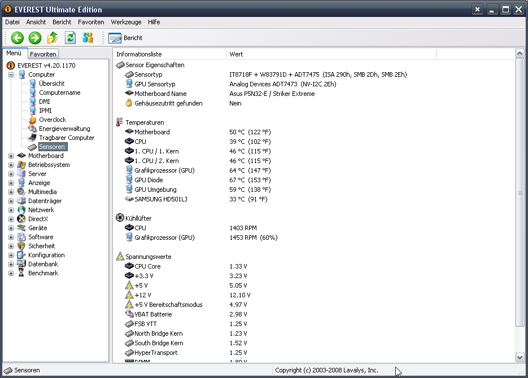Click the Tragbarer Computer laptop icon
The image size is (528, 378).
[x=32, y=138]
